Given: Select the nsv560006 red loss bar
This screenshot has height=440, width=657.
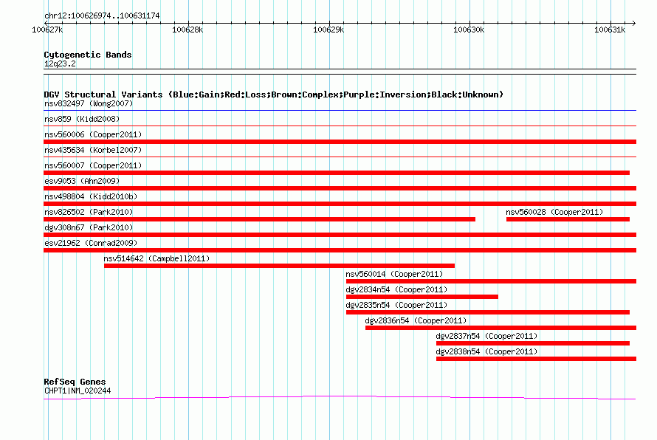Looking at the screenshot, I should pyautogui.click(x=340, y=142).
